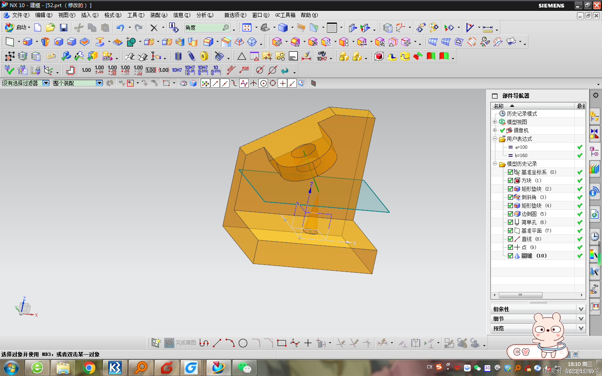Expand the 模型视图 tree node

coord(495,122)
